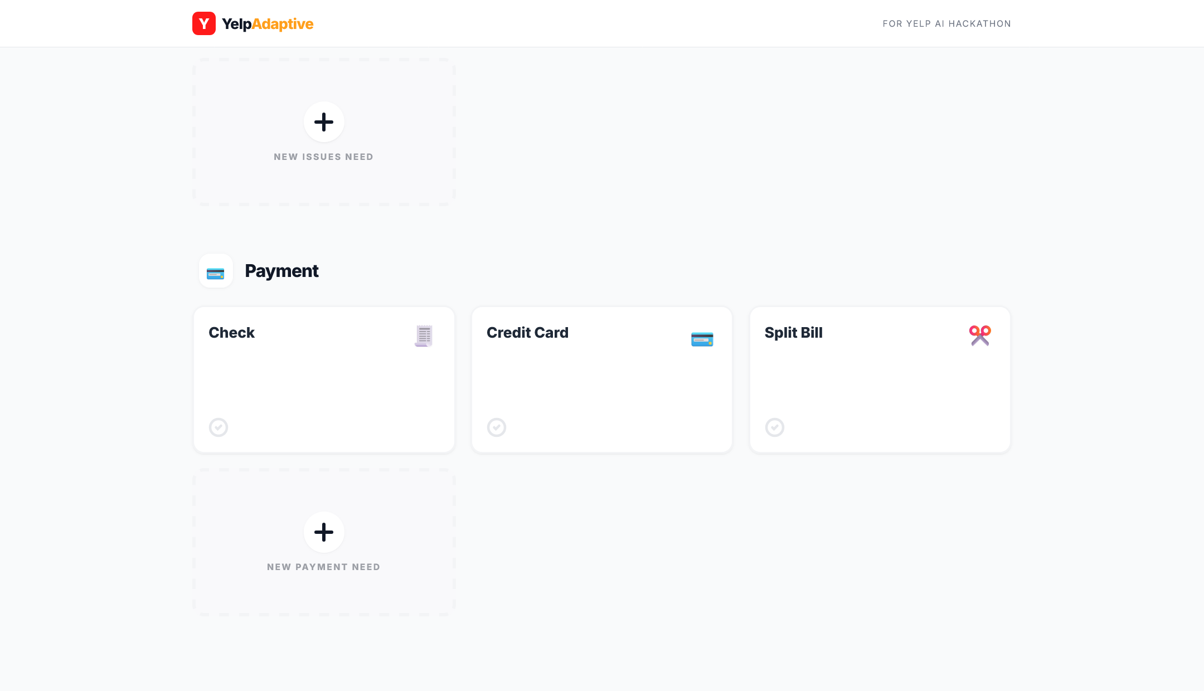Toggle the checkmark circle on Check card
This screenshot has width=1204, height=691.
[219, 427]
